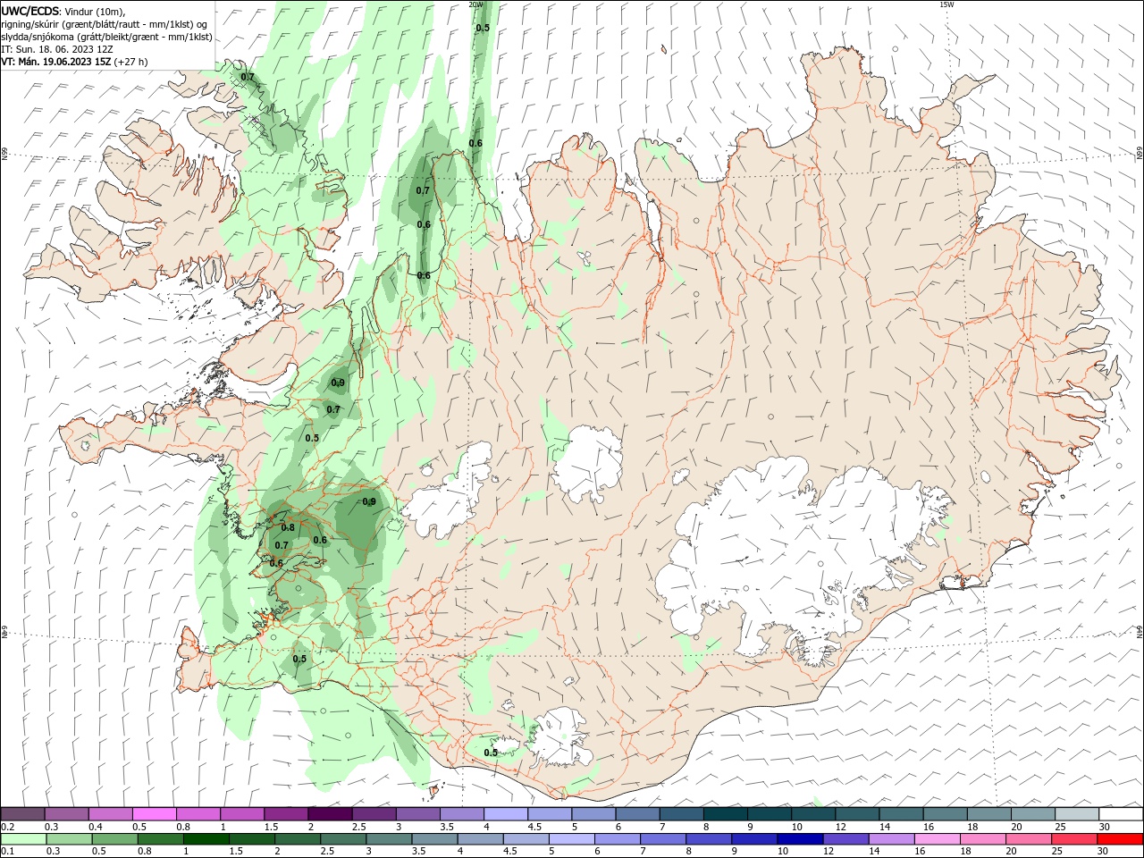Click the white Hofsjökull glacier in central Iceland
The height and width of the screenshot is (858, 1144).
point(590,465)
